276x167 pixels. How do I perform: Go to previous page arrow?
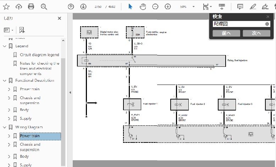click(71, 7)
